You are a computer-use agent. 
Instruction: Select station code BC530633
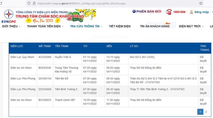[x=45, y=100]
